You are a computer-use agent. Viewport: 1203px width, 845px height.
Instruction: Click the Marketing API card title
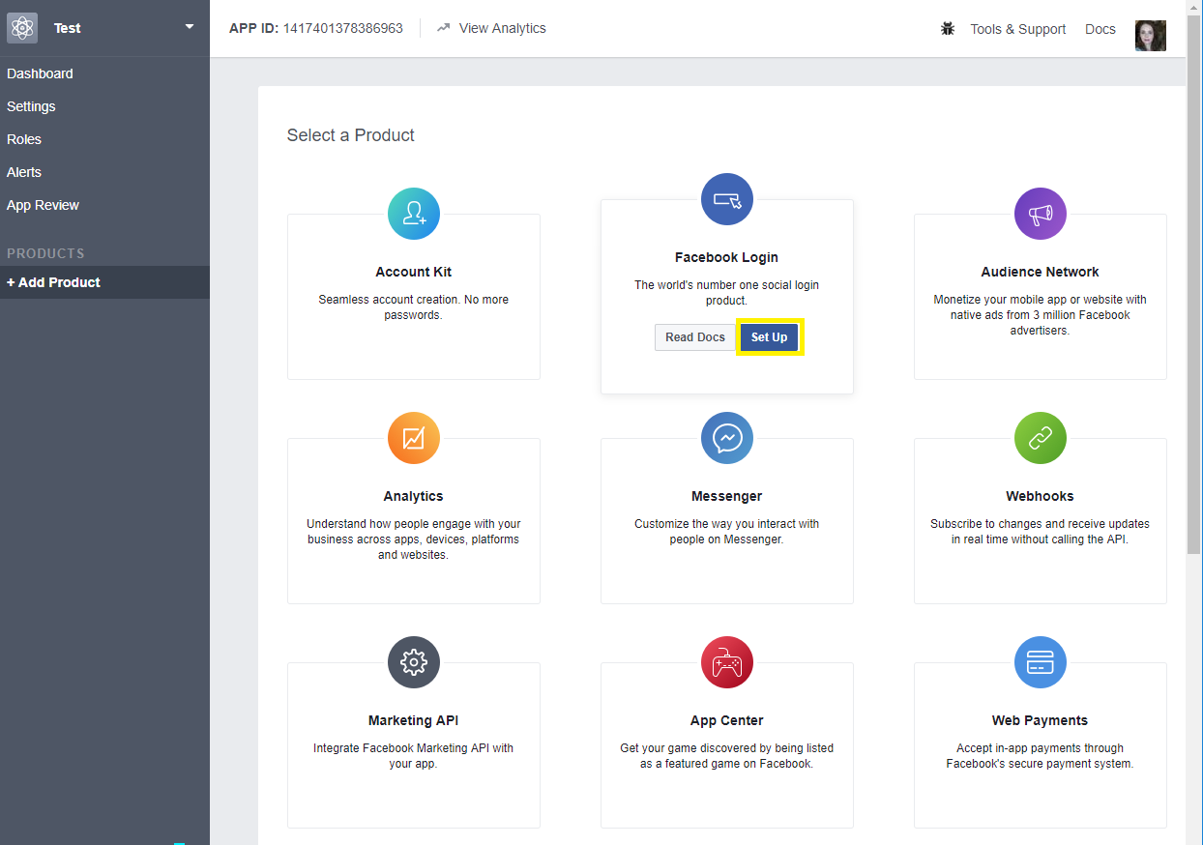414,720
